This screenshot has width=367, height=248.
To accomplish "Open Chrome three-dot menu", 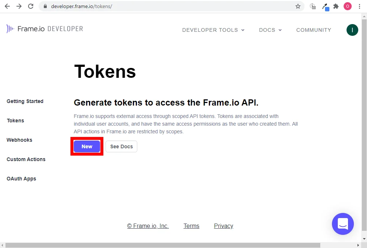I will point(359,6).
